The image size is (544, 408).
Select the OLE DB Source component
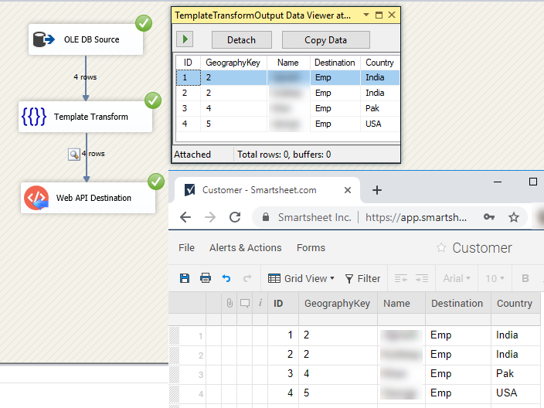pyautogui.click(x=86, y=39)
